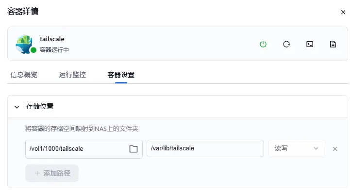Browse NAS folder via the folder icon
Screen dimensions: 352x194
pyautogui.click(x=134, y=149)
